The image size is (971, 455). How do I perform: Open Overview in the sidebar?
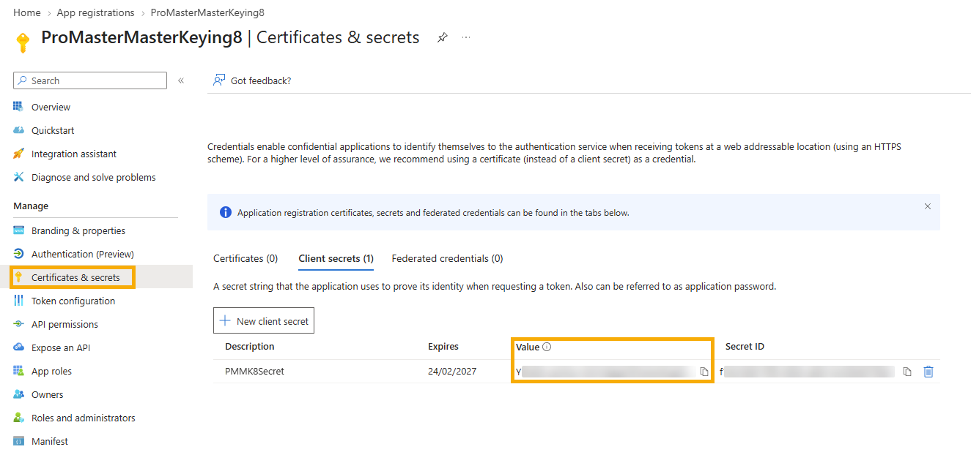pos(51,107)
